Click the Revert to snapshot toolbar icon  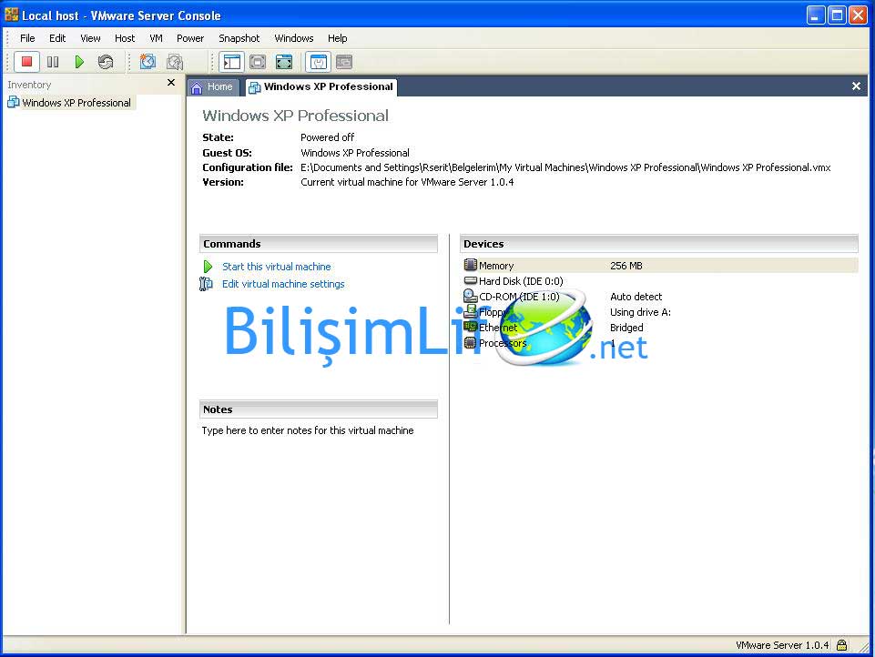(x=175, y=62)
